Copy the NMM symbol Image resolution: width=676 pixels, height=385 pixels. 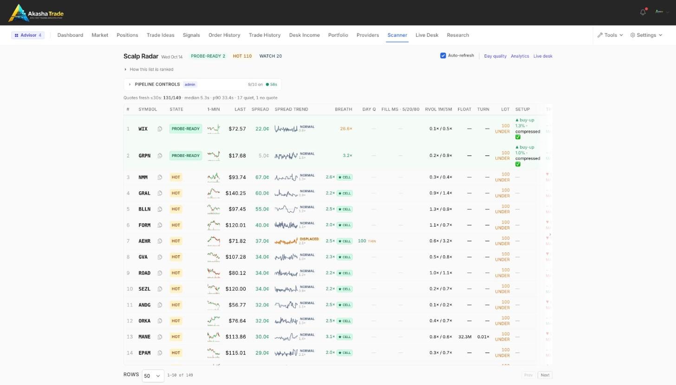(160, 177)
